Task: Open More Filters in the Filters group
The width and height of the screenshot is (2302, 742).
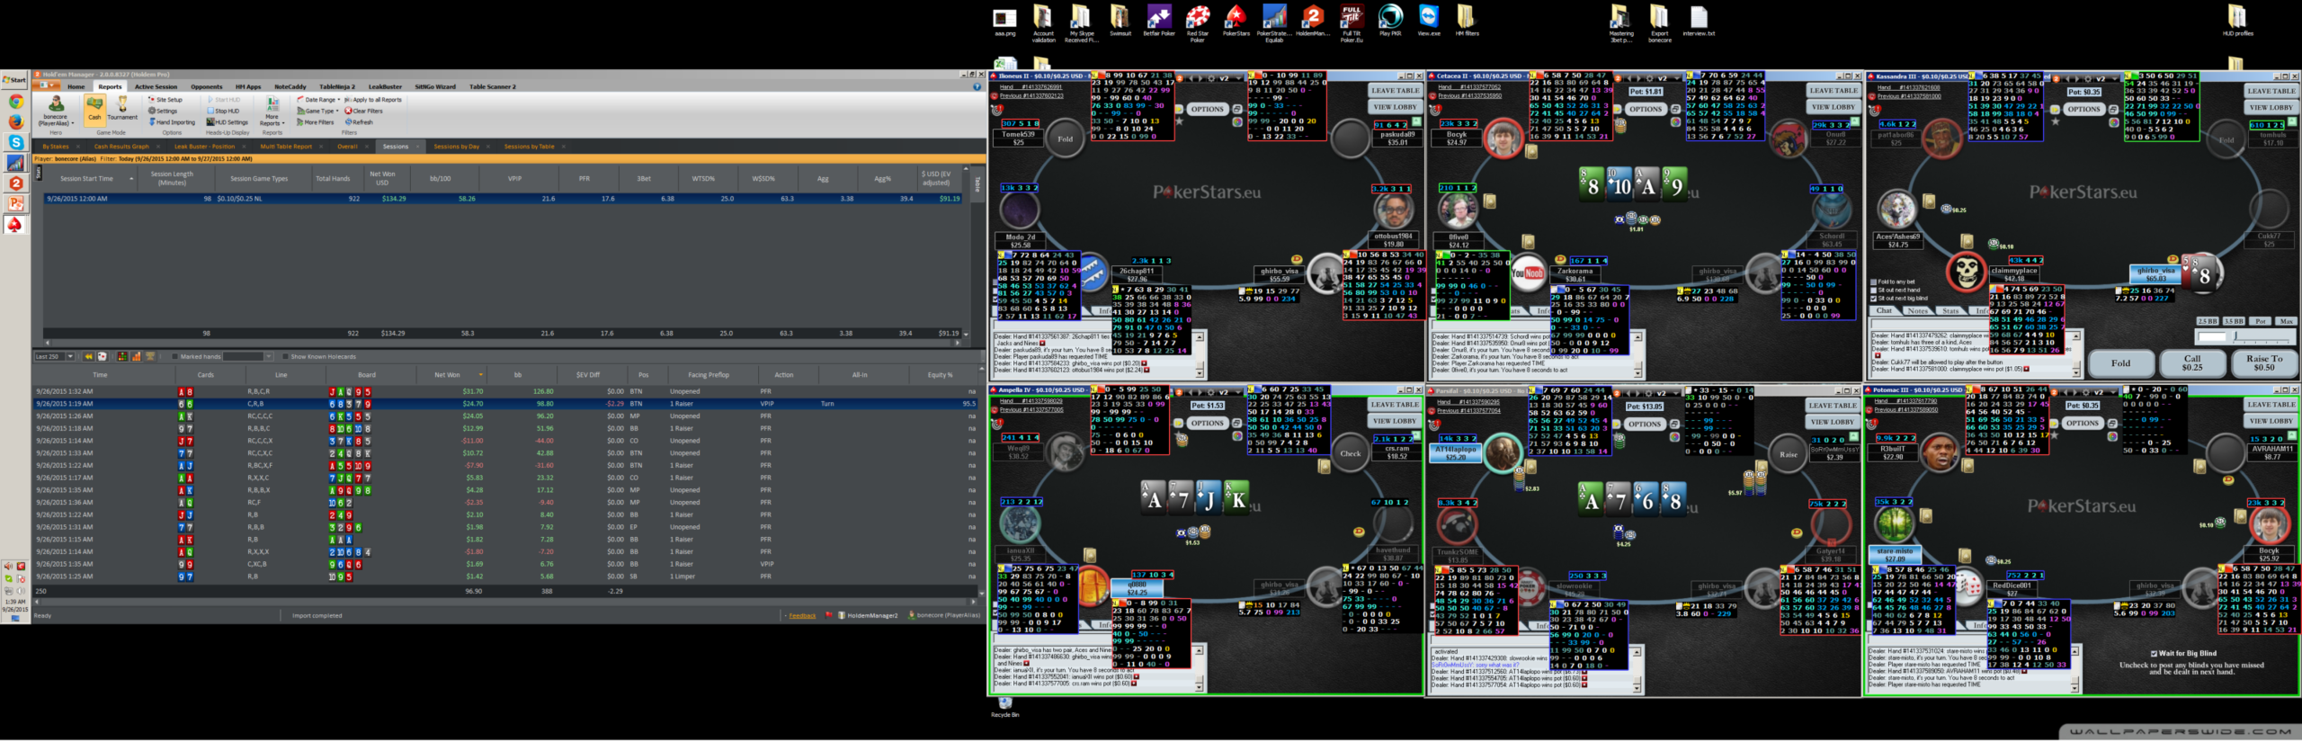Action: click(316, 122)
